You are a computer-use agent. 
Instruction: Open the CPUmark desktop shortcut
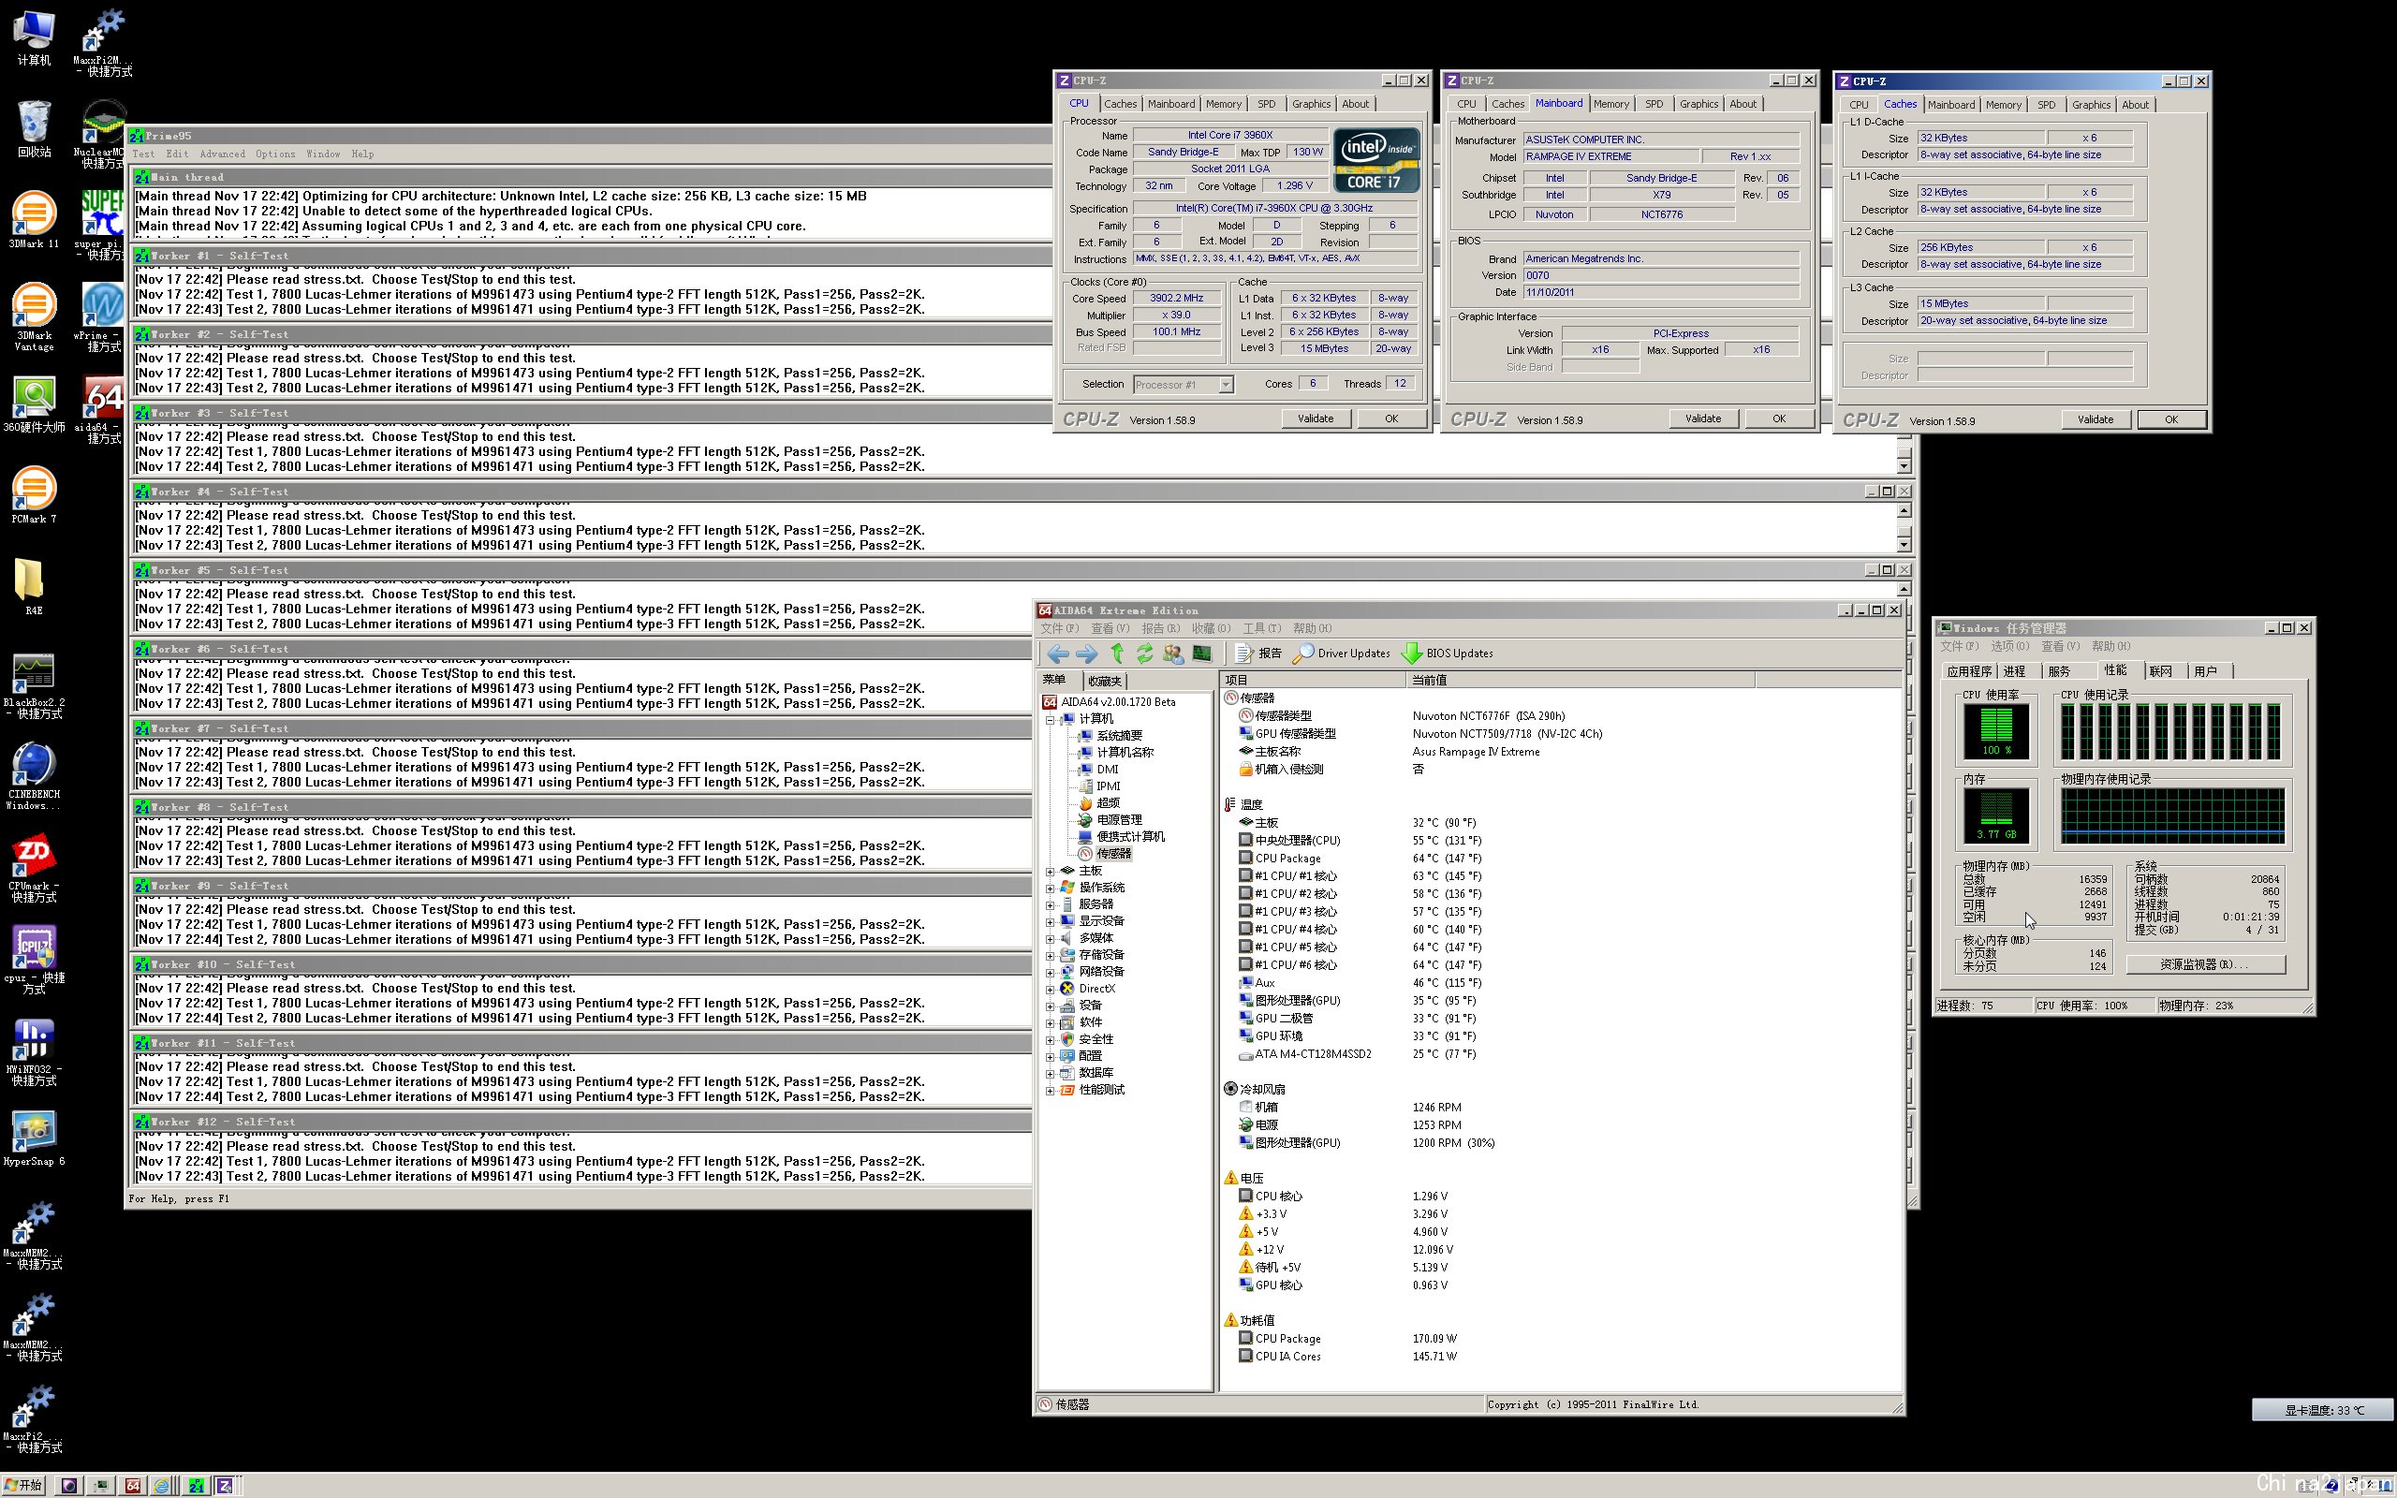click(34, 869)
